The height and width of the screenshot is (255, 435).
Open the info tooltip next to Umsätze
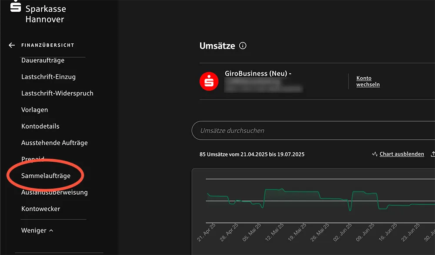tap(242, 46)
